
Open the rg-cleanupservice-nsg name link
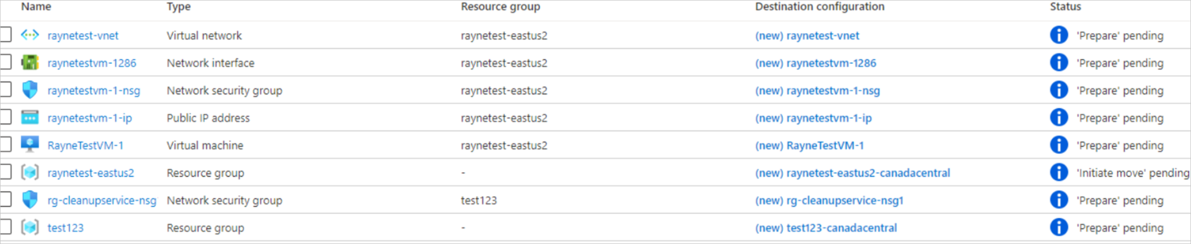102,201
